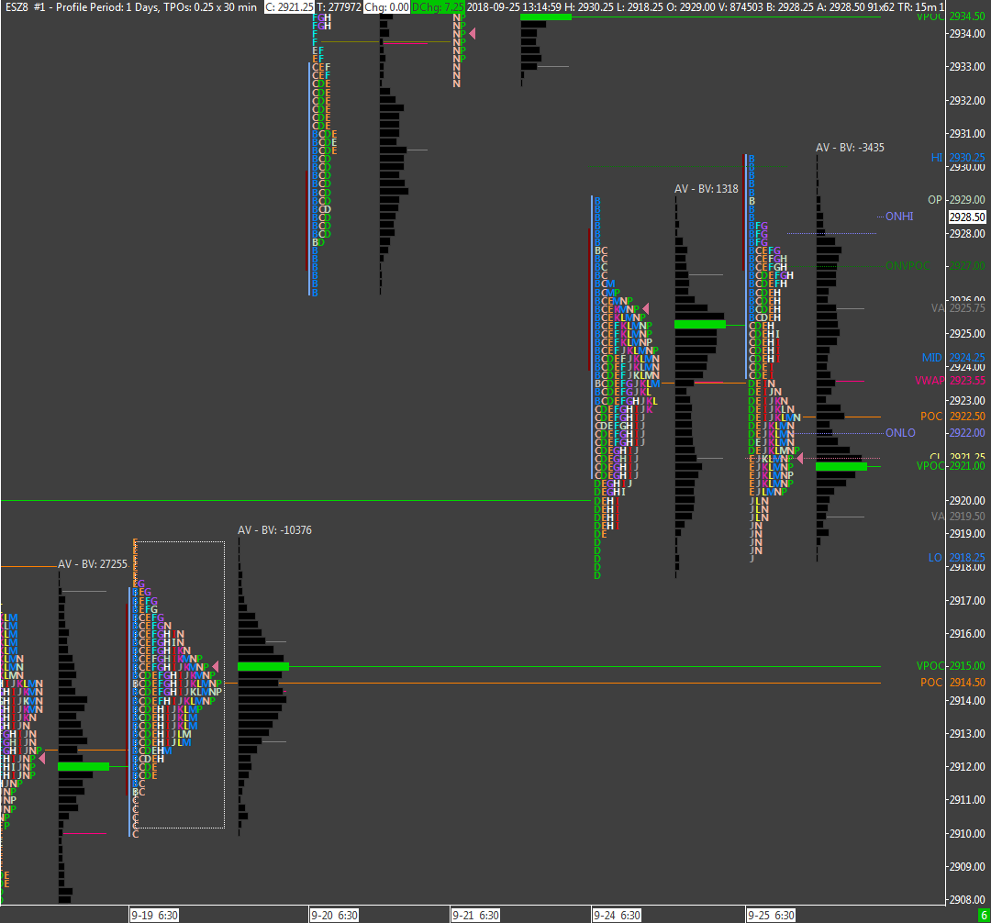Click the AV - BV: -10376 label
Image resolution: width=991 pixels, height=923 pixels.
point(274,530)
